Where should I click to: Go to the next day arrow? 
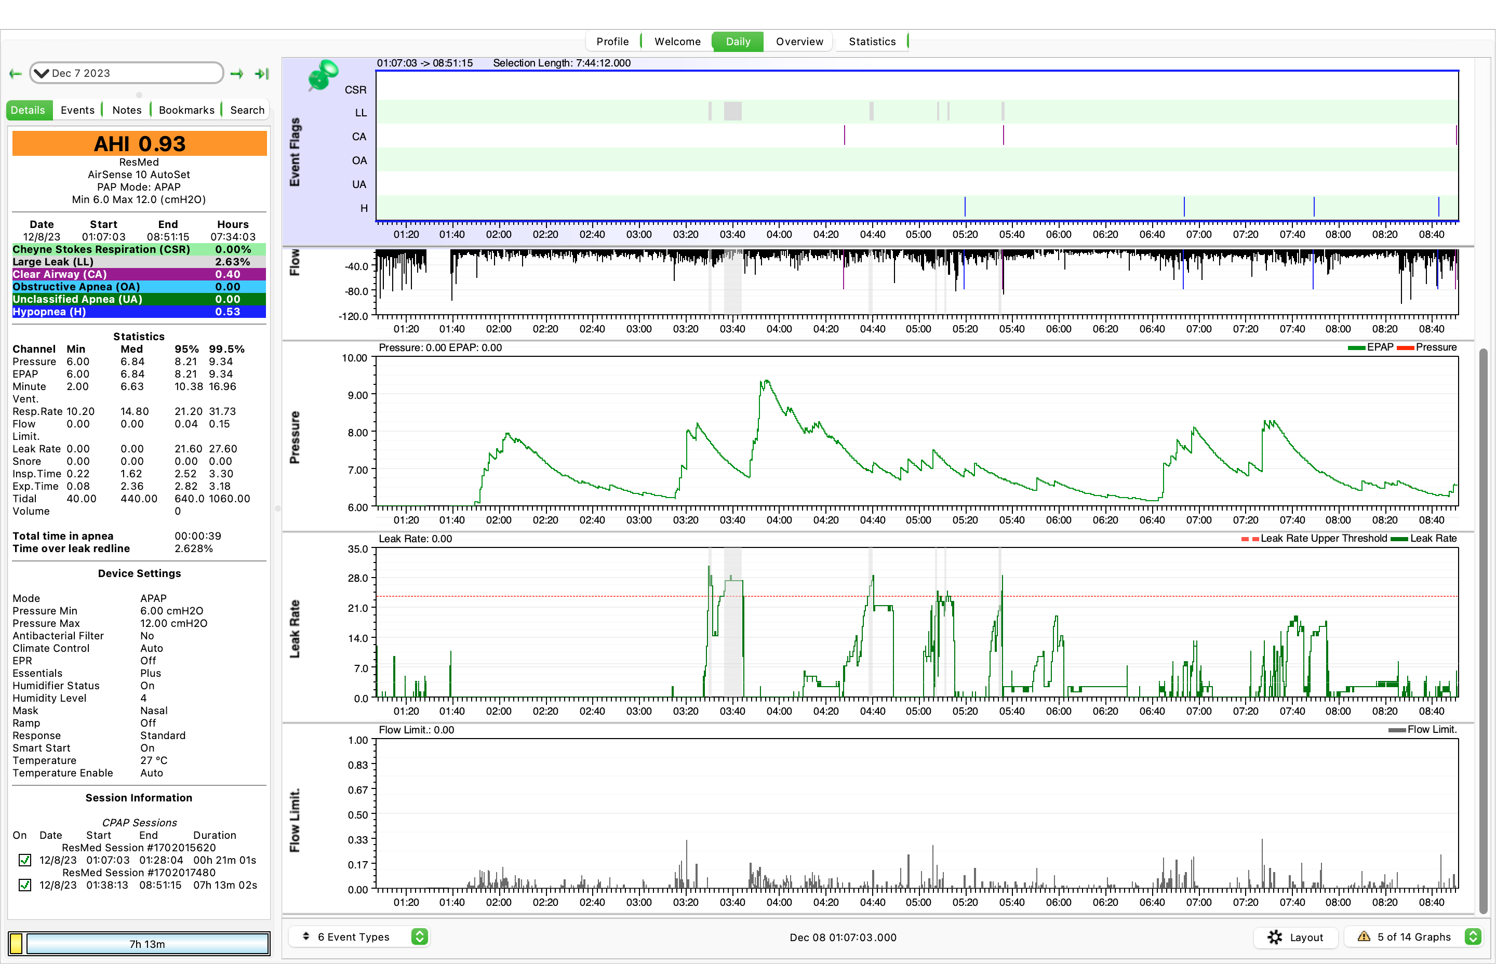(x=236, y=74)
